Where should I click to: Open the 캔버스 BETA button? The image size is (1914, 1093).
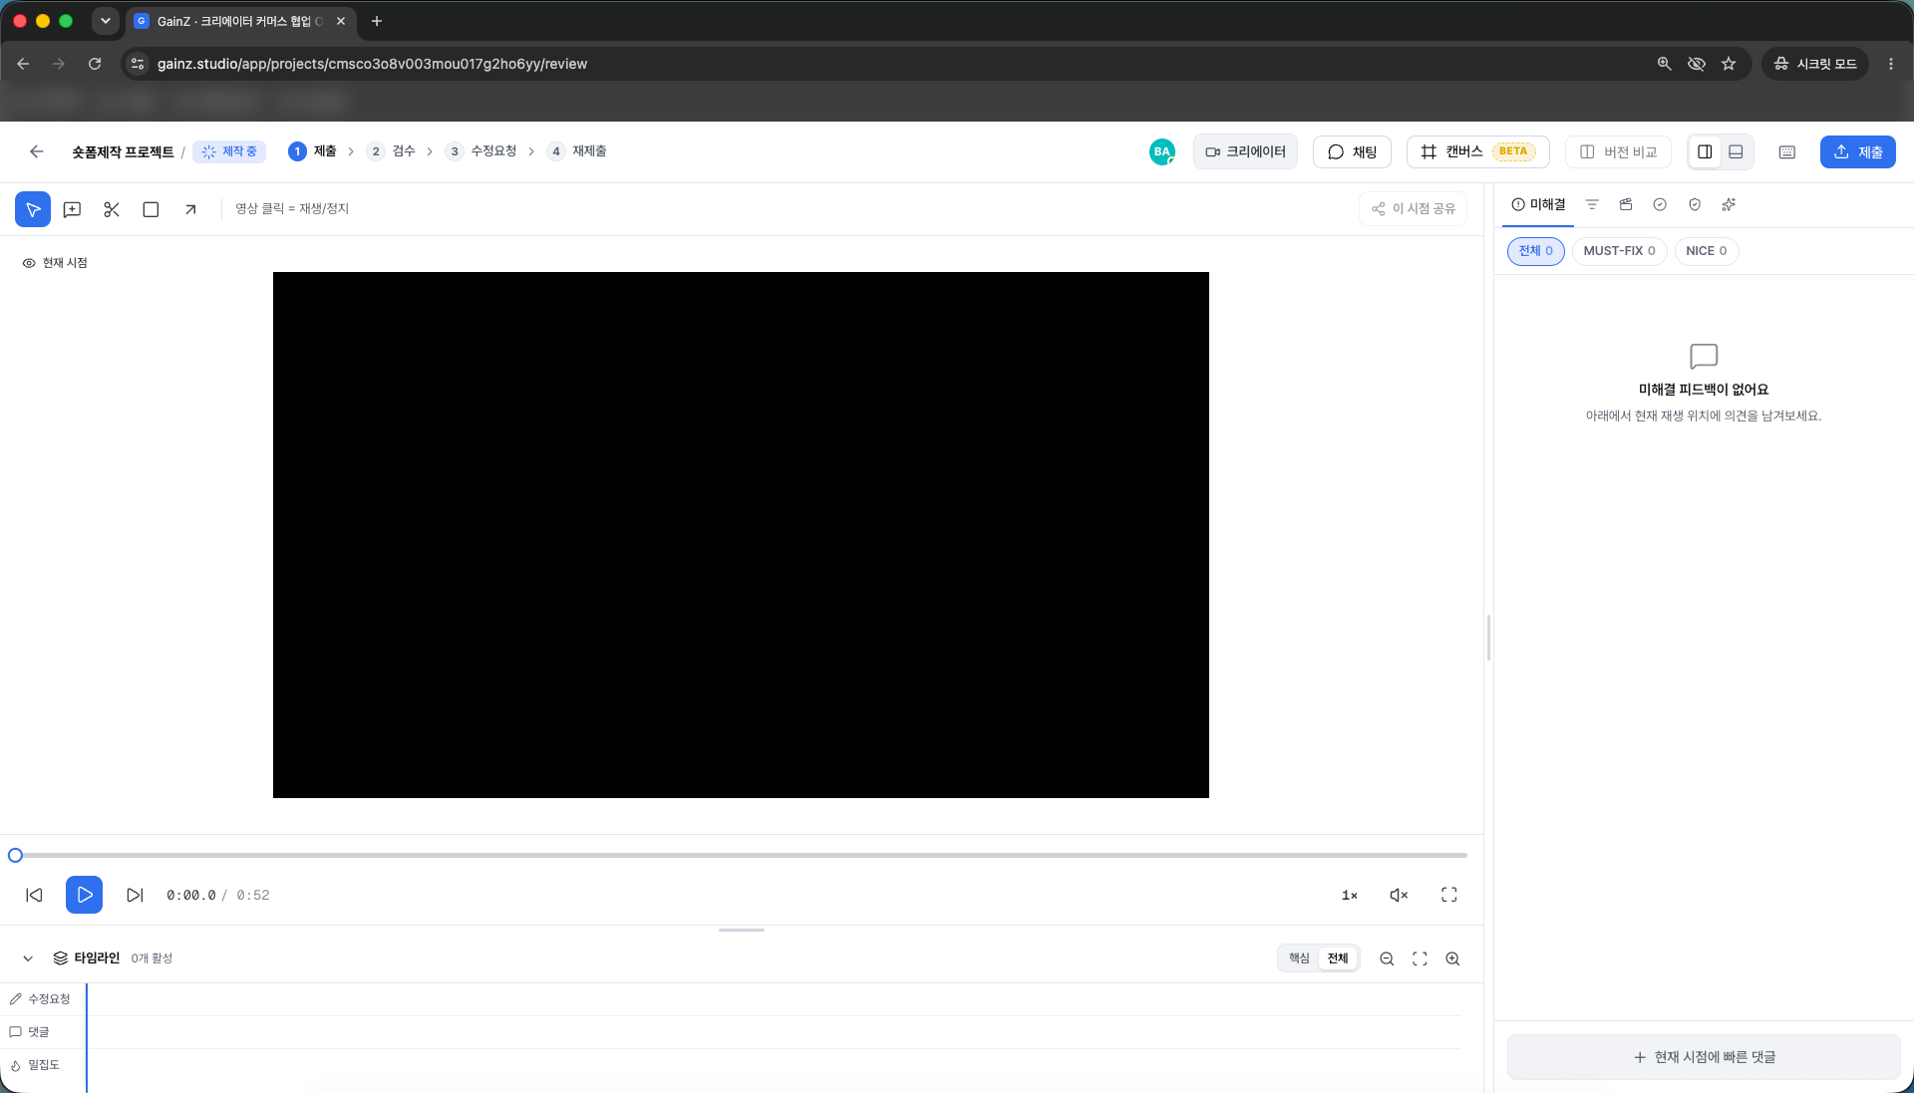(1477, 151)
